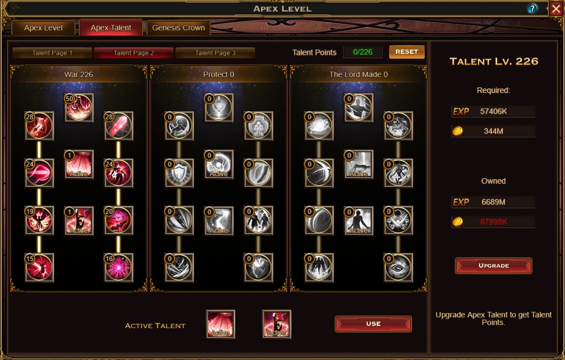Viewport: 565px width, 360px height.
Task: Click the UPGRADE button
Action: [493, 266]
